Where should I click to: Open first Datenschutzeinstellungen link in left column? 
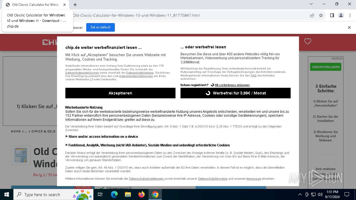[82, 72]
